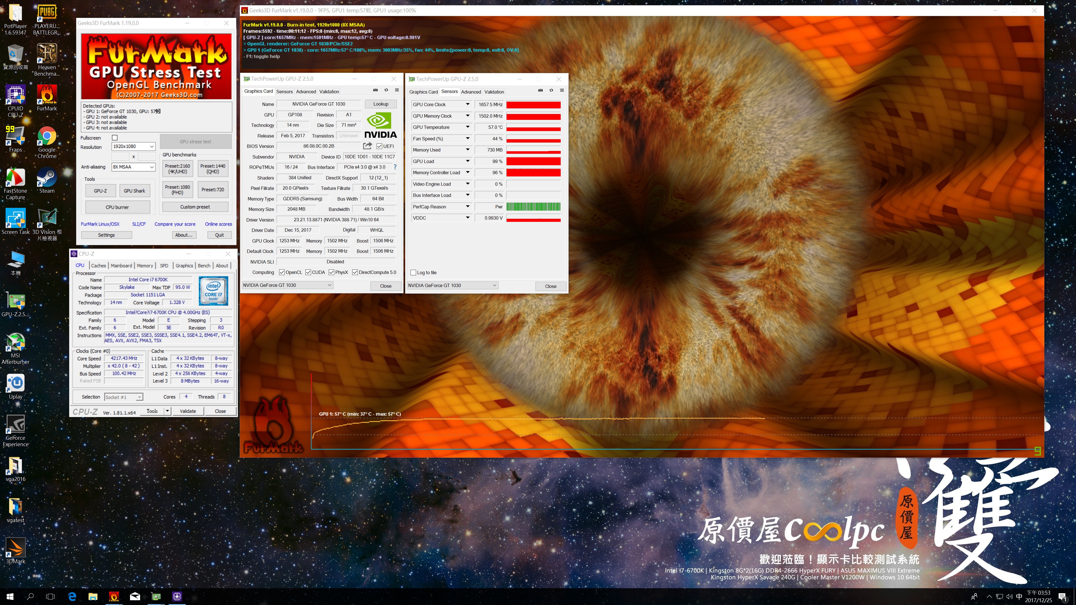
Task: Open the FurMark desktop shortcut
Action: (x=47, y=98)
